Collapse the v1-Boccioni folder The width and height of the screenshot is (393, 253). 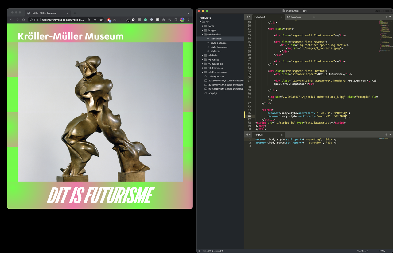click(203, 35)
